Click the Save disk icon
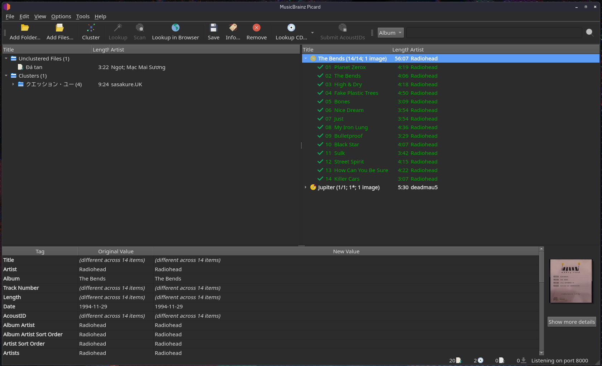The image size is (602, 366). click(213, 28)
